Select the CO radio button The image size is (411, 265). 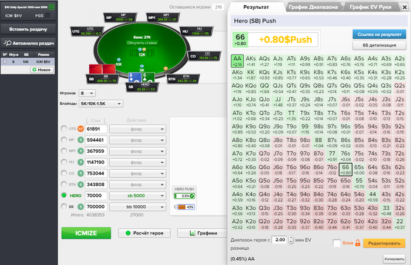click(x=63, y=173)
